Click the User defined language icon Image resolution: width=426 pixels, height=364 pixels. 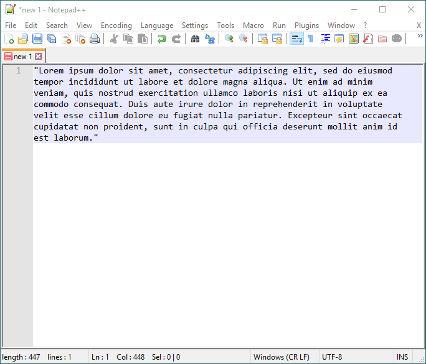coord(339,39)
